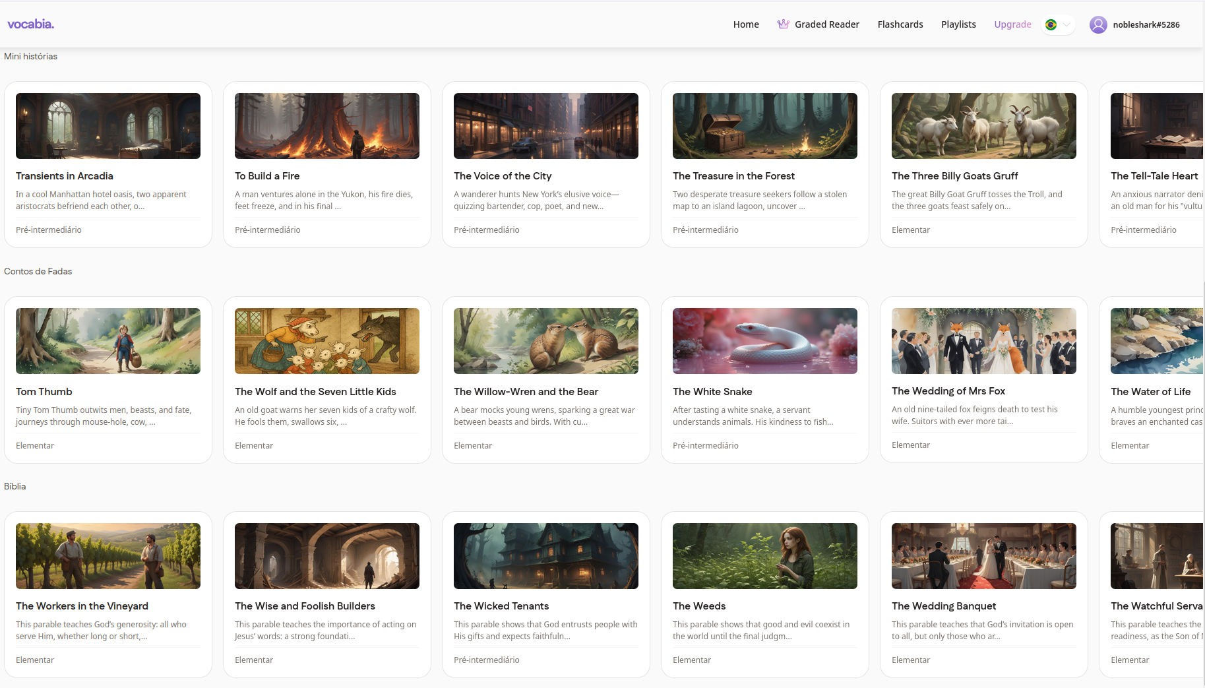Open the Graded Reader page

[826, 24]
